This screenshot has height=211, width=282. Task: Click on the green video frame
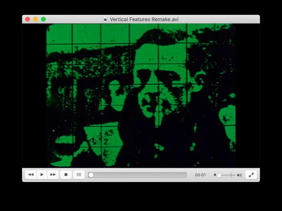point(141,96)
